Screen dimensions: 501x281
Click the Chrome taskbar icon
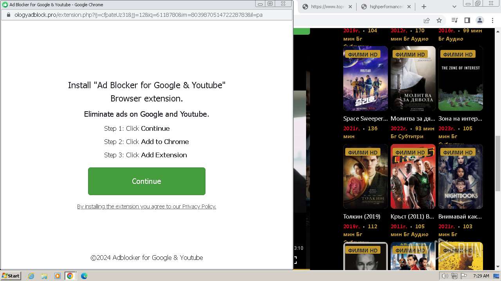pyautogui.click(x=70, y=276)
